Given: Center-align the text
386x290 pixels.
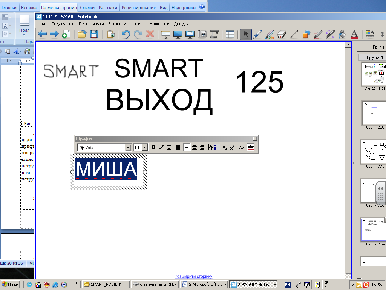Looking at the screenshot, I should click(195, 147).
